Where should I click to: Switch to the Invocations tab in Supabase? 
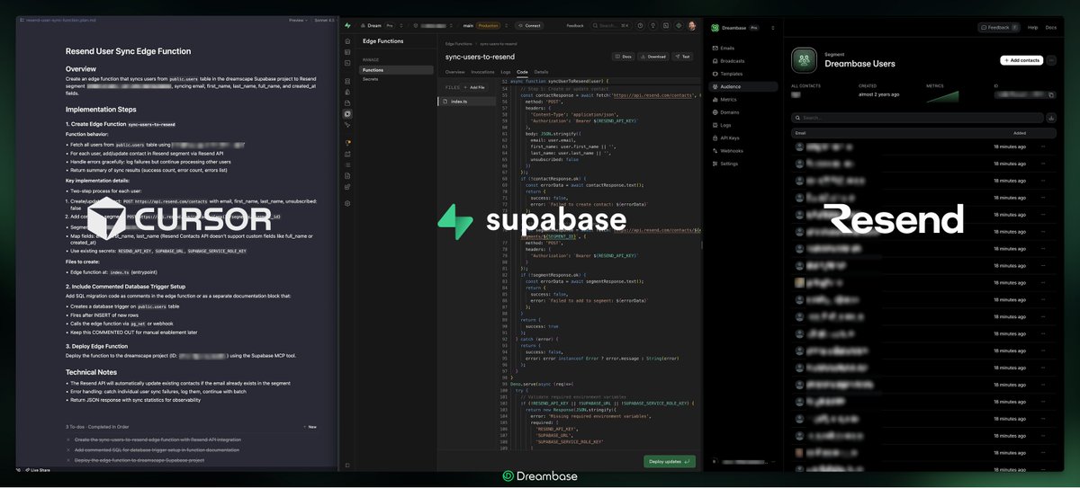pyautogui.click(x=482, y=72)
